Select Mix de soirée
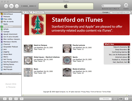 (11, 22)
